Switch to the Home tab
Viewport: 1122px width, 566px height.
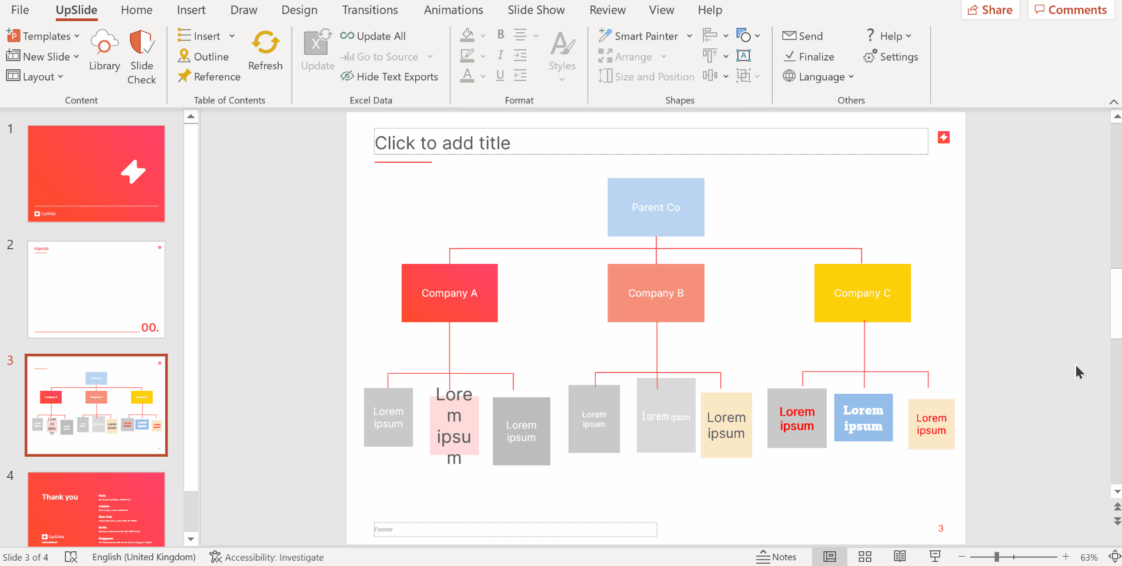[x=136, y=10]
